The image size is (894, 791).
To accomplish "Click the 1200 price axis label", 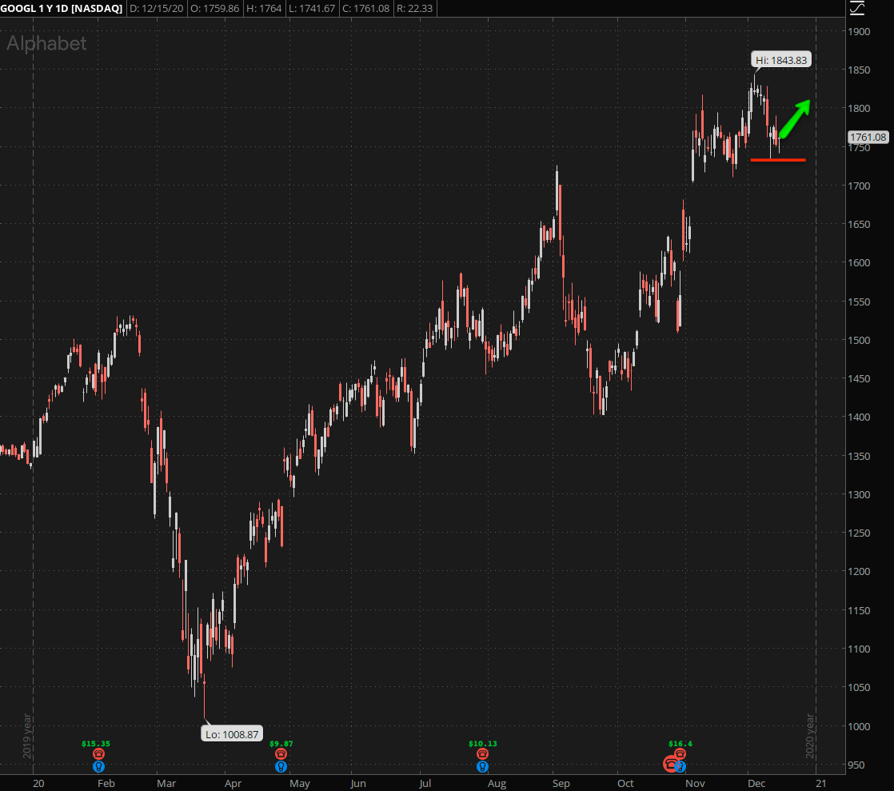I will point(859,571).
